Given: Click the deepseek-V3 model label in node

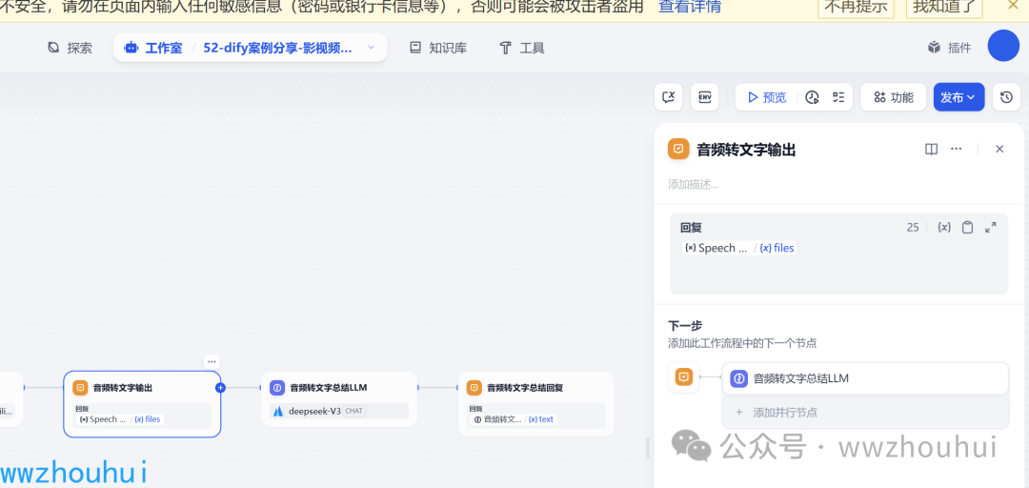Looking at the screenshot, I should (x=315, y=412).
